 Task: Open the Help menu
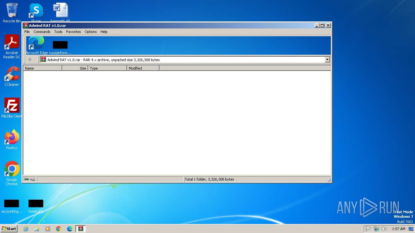click(x=104, y=32)
